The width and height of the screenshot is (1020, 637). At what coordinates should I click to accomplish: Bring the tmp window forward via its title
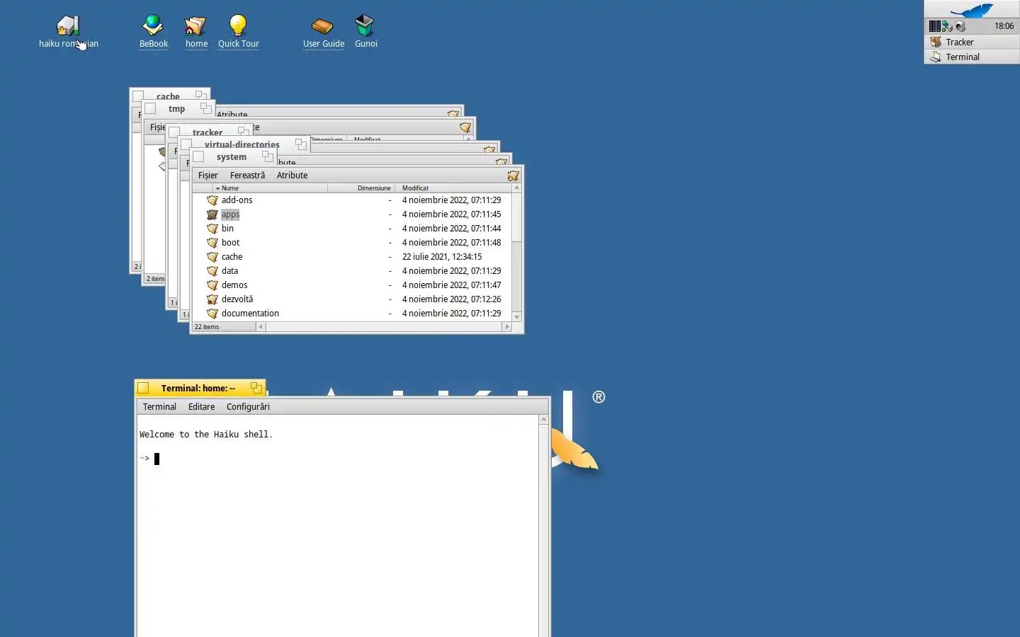point(176,109)
